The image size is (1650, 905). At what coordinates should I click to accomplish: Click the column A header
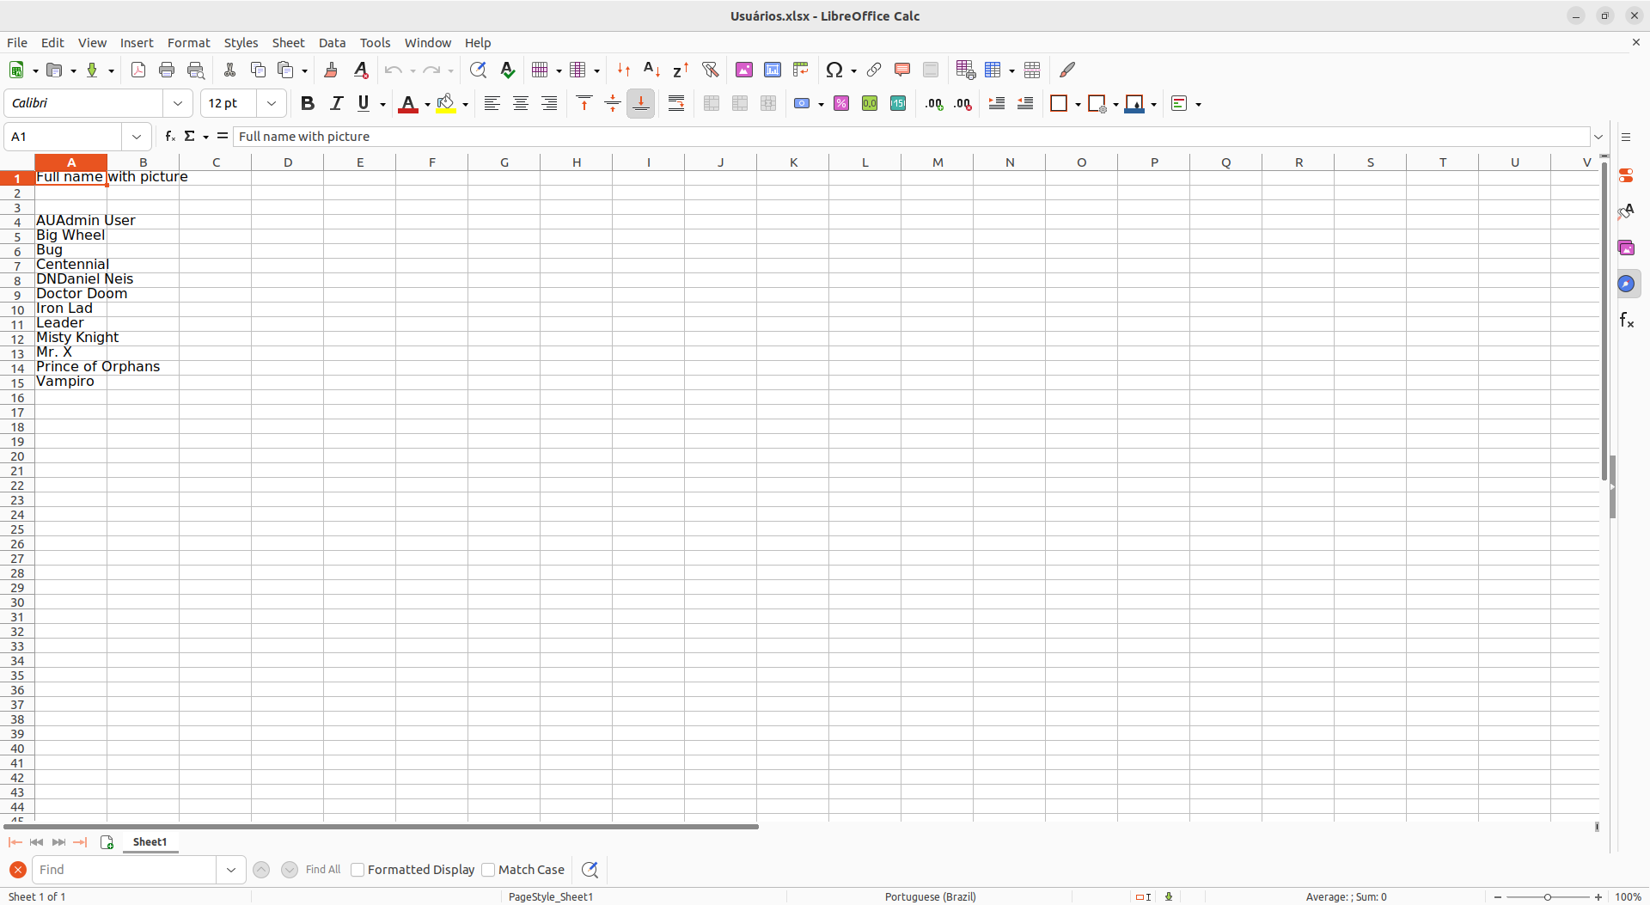pyautogui.click(x=71, y=162)
